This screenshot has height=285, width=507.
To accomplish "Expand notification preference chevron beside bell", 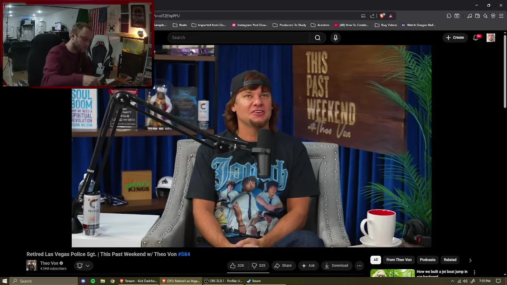I will click(88, 266).
